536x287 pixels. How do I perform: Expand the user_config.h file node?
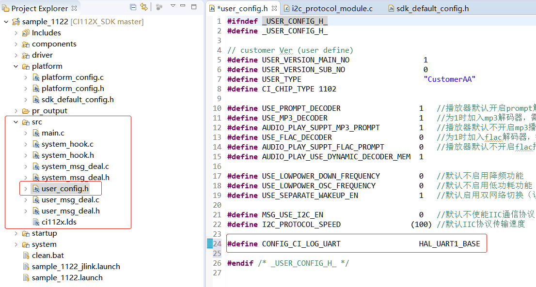[x=26, y=189]
